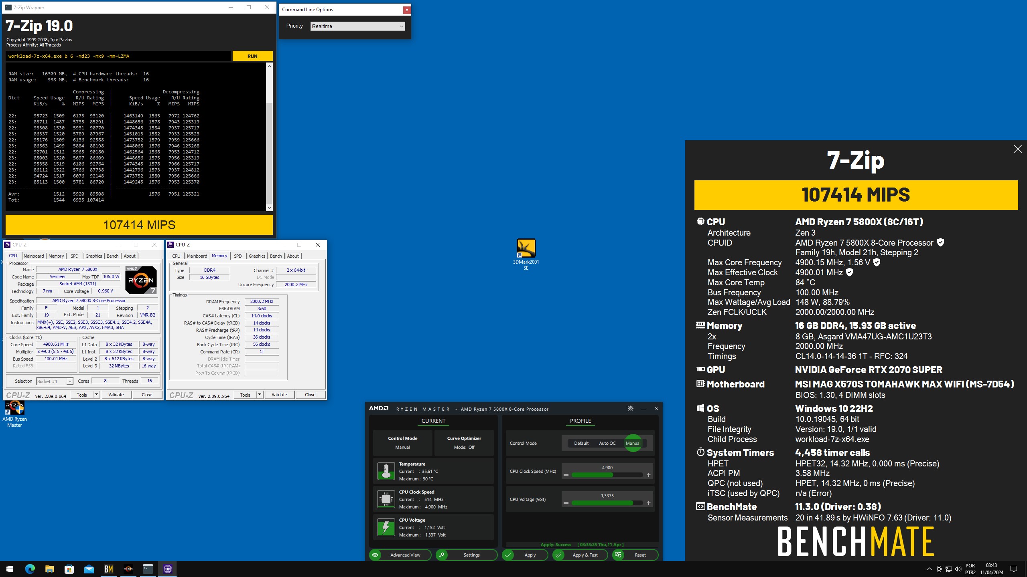This screenshot has width=1027, height=577.
Task: Show hidden system tray icons
Action: pyautogui.click(x=929, y=569)
